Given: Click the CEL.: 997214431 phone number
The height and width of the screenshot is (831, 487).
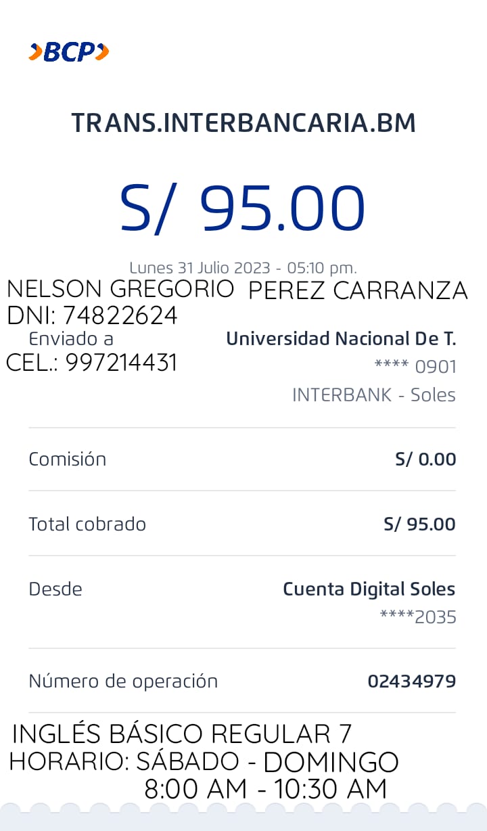Looking at the screenshot, I should (92, 363).
